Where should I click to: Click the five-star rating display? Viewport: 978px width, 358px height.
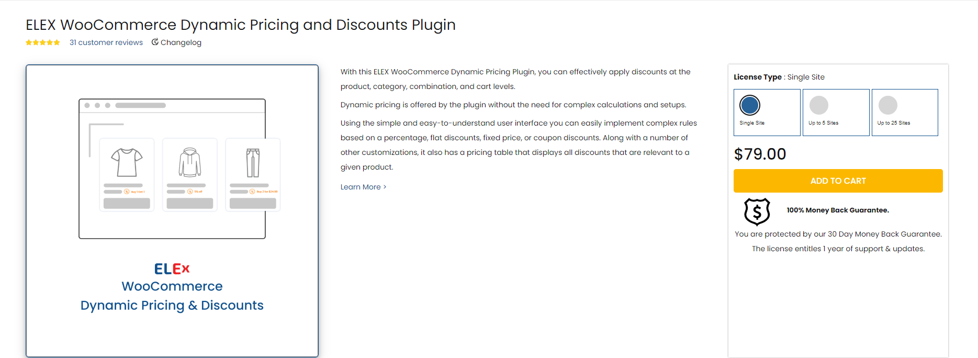tap(42, 42)
